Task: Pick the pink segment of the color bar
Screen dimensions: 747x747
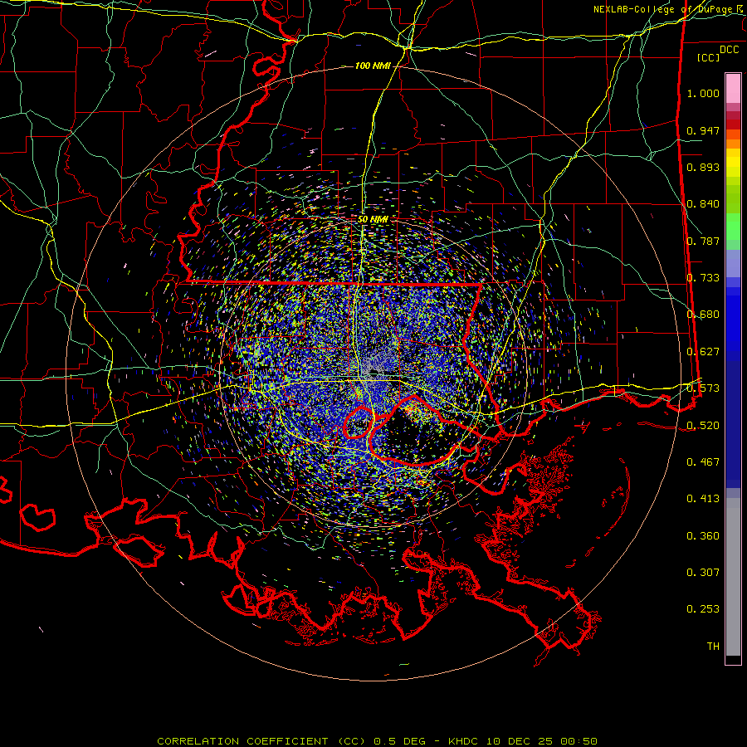Action: pos(733,88)
